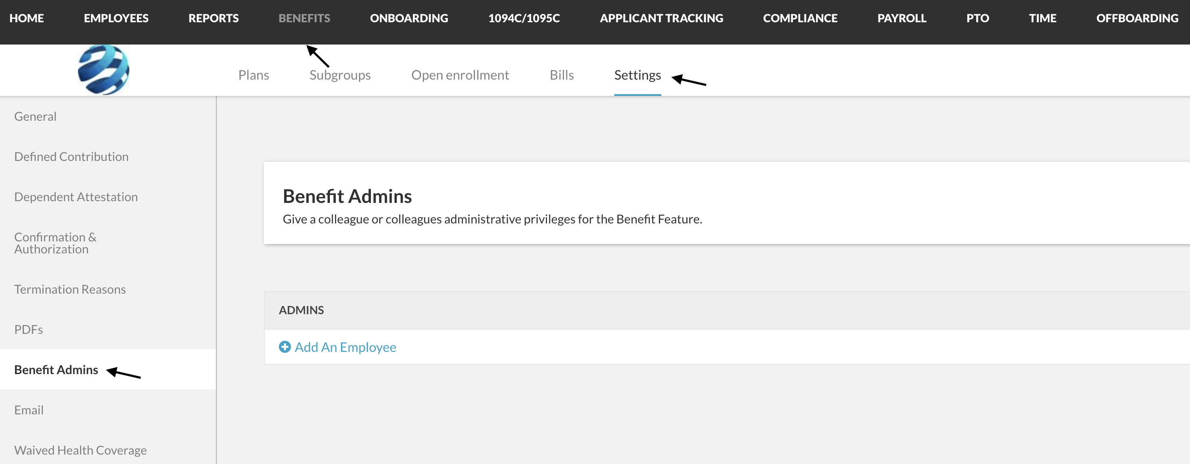Viewport: 1190px width, 464px height.
Task: Open PAYROLL from the navigation bar
Action: [x=902, y=18]
